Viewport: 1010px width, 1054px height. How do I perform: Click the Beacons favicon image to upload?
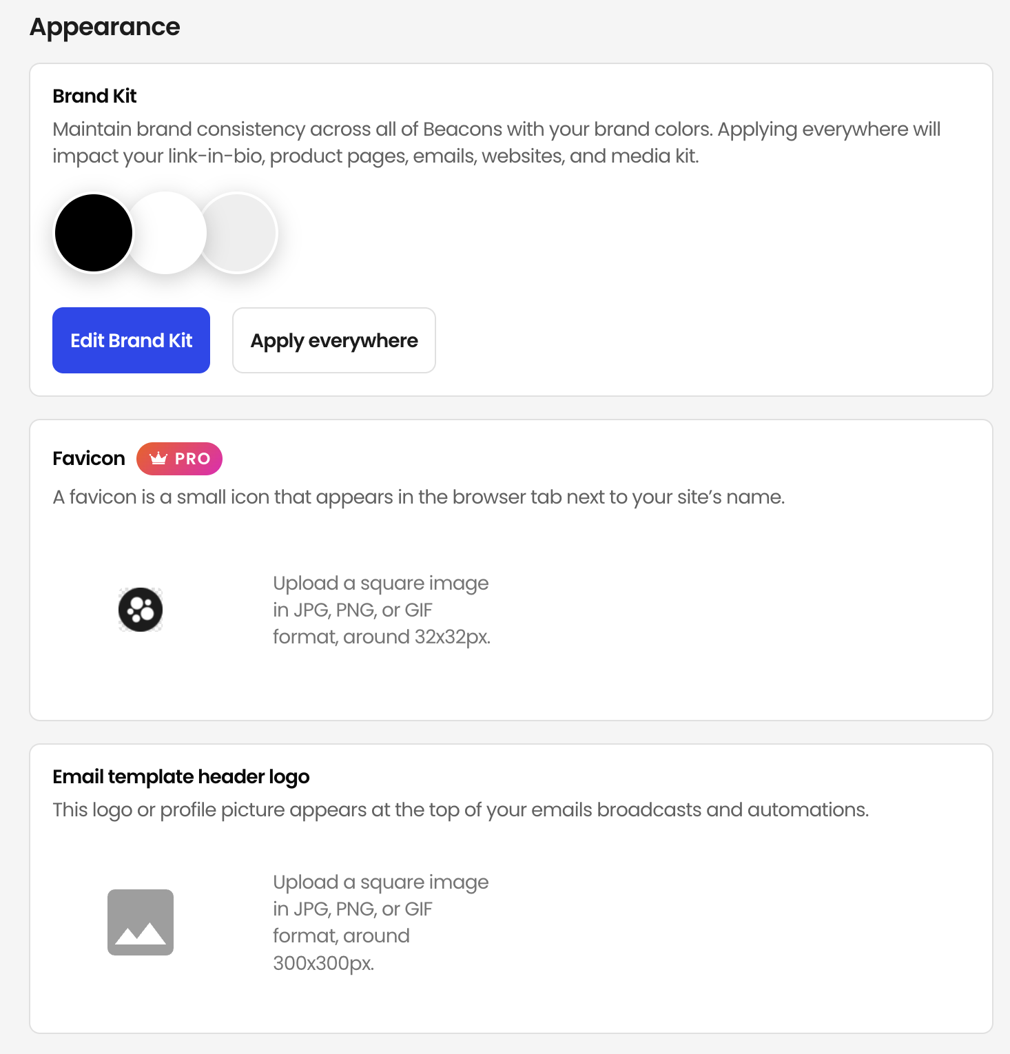click(x=141, y=610)
